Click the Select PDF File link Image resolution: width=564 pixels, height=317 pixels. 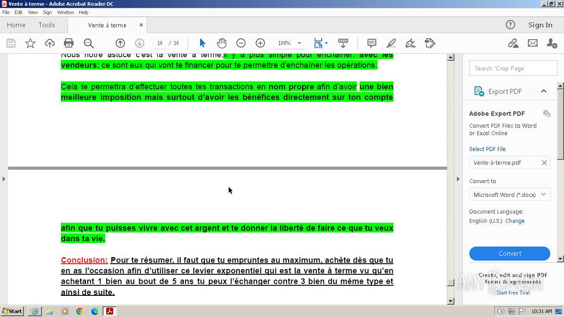click(x=487, y=149)
